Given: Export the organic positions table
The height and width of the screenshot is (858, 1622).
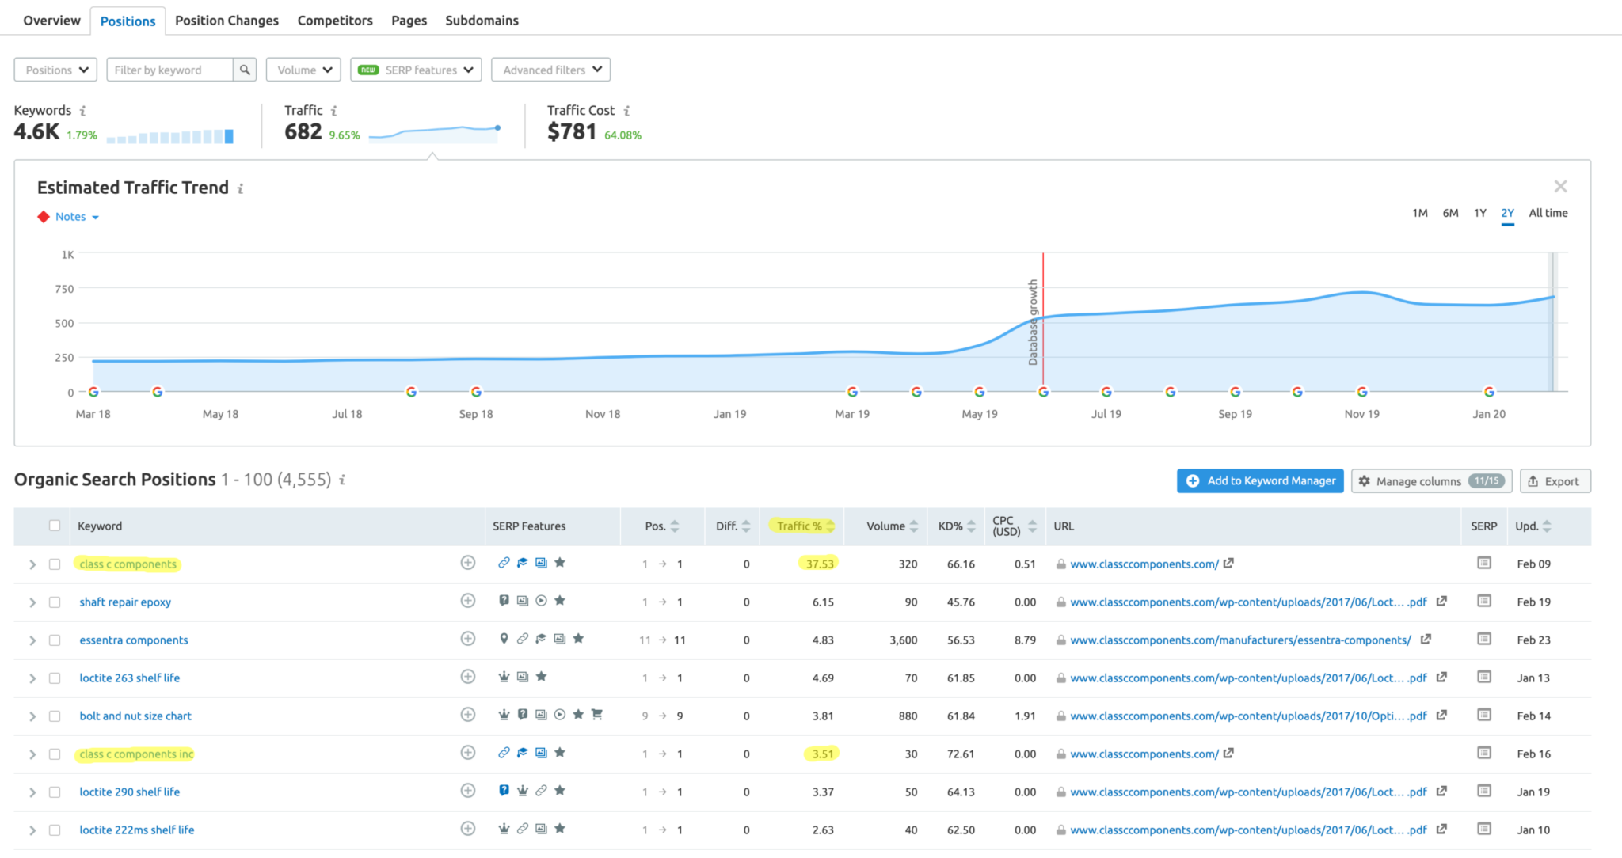Looking at the screenshot, I should click(1555, 480).
